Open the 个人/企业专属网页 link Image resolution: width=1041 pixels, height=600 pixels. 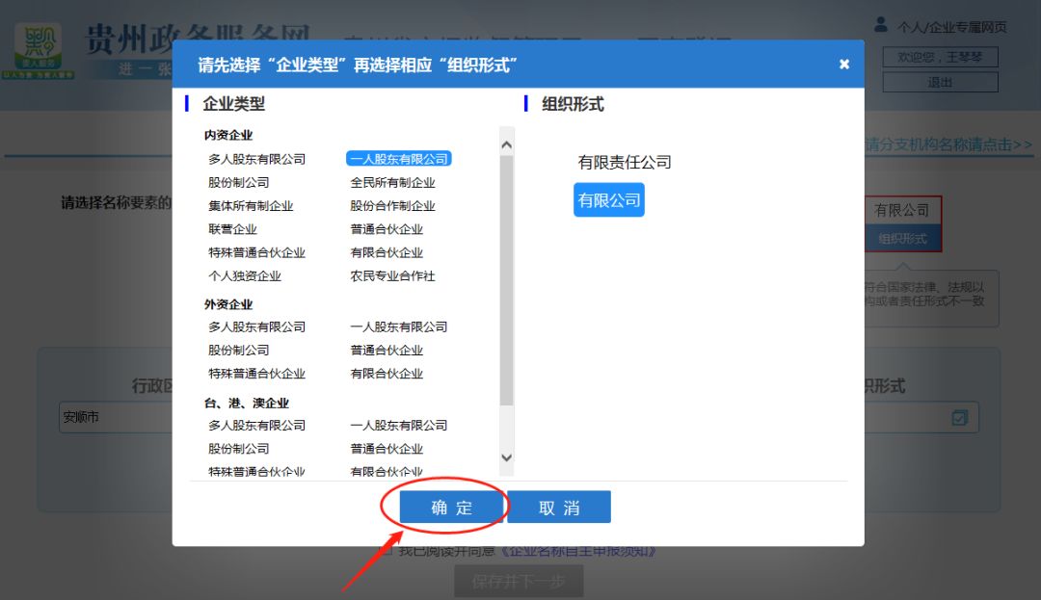coord(954,27)
